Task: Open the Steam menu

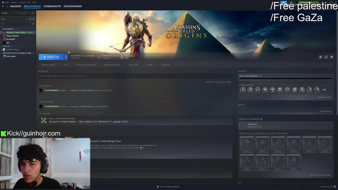Action: pyautogui.click(x=7, y=2)
